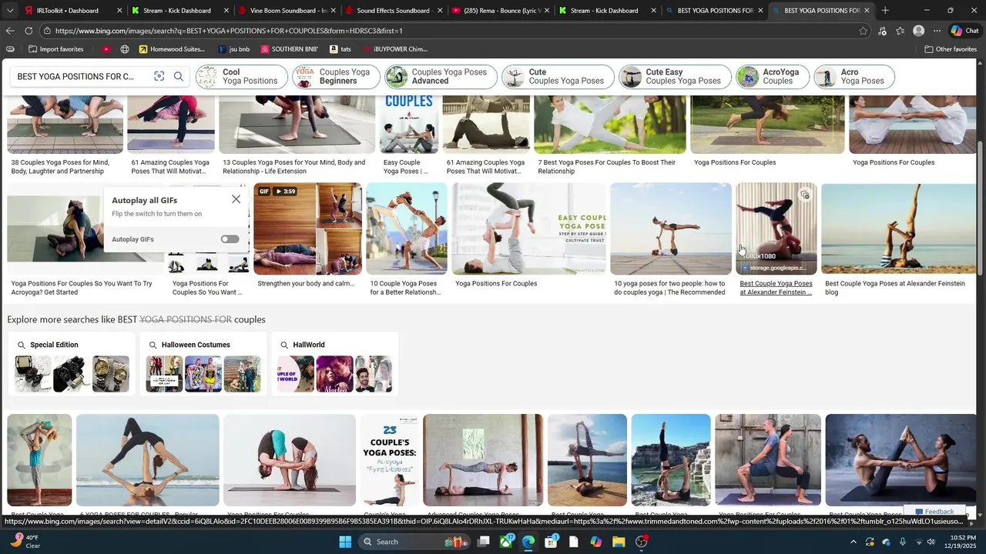Play the GIF thumbnail labeled 3:59

[307, 229]
